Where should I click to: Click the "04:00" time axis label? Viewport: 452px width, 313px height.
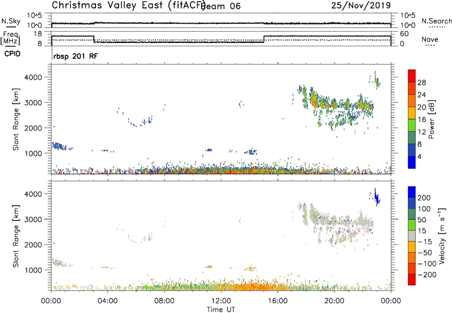click(107, 301)
